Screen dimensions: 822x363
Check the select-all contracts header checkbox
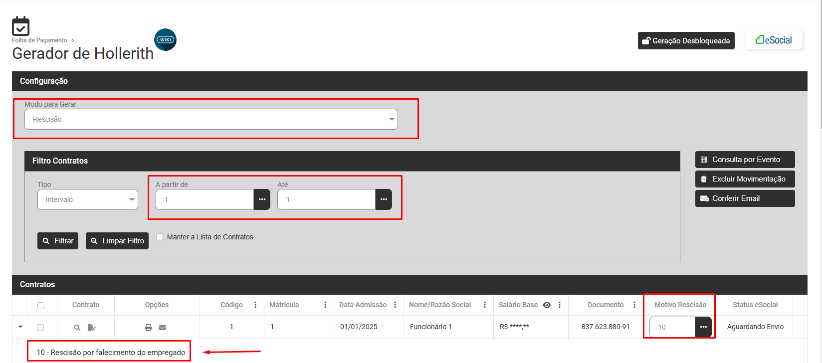(41, 306)
